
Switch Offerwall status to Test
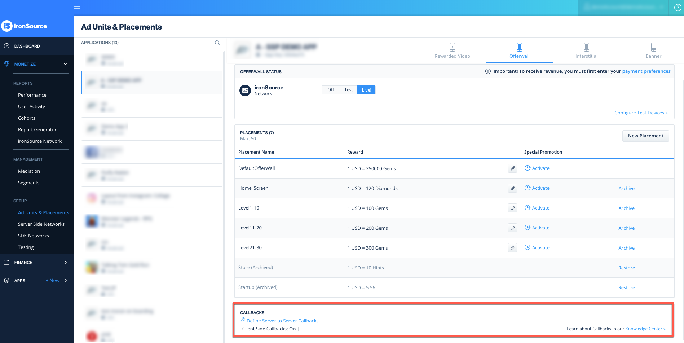tap(348, 90)
